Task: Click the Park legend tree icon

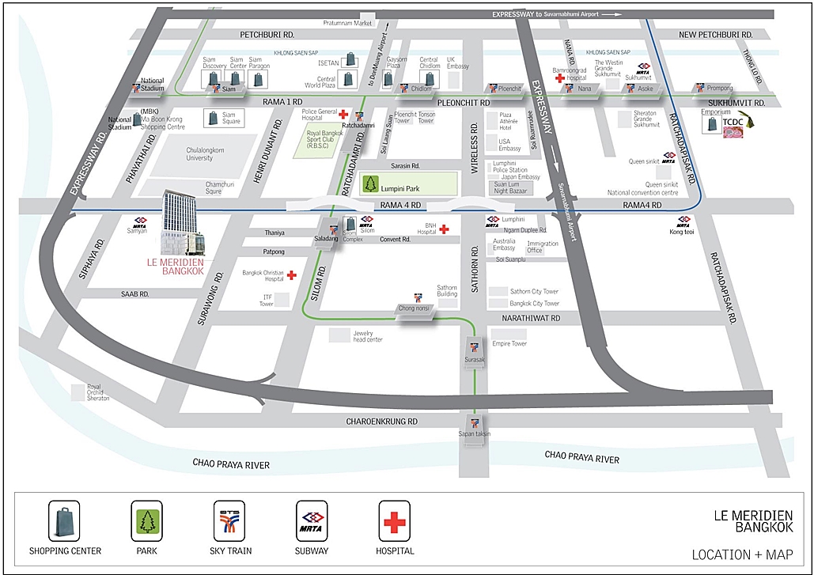Action: pos(147,521)
